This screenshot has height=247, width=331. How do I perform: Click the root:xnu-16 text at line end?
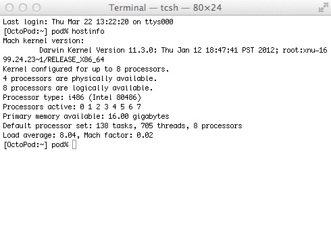[305, 50]
